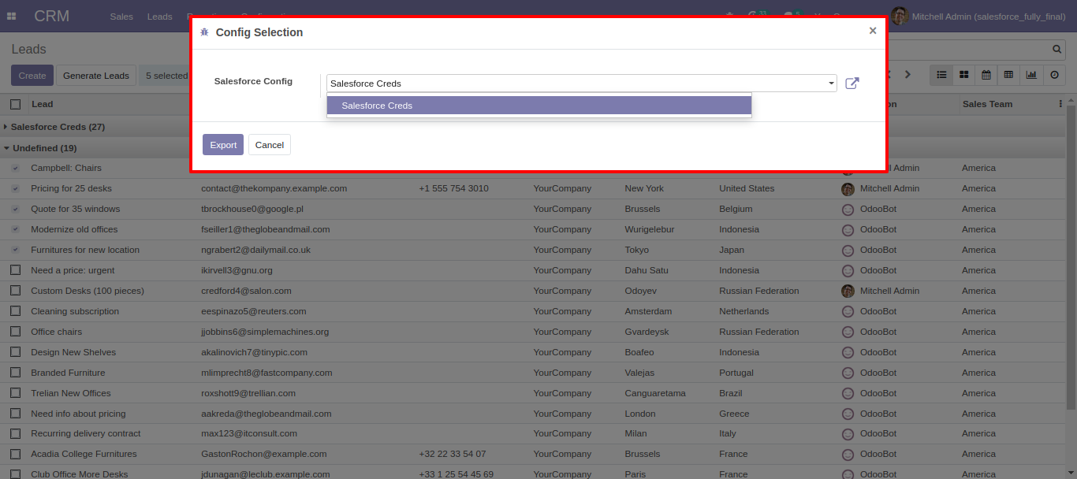
Task: Check Office chairs lead checkbox
Action: point(16,332)
